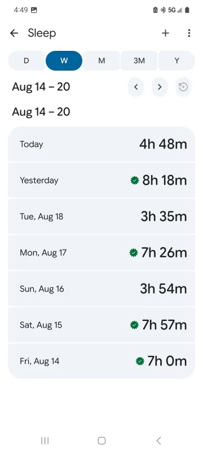203x452 pixels.
Task: Select the W week tab
Action: pos(64,60)
